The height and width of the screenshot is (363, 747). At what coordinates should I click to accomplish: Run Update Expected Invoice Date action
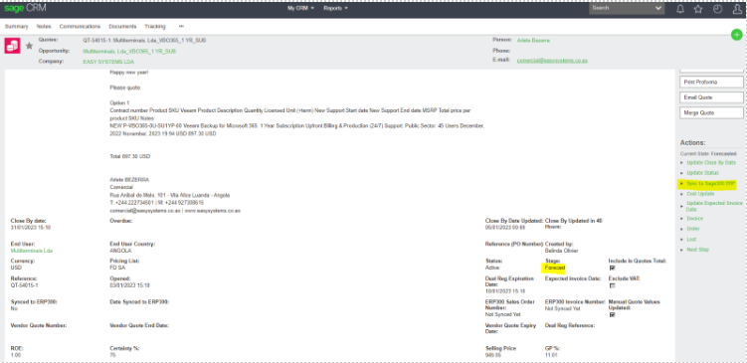[714, 206]
